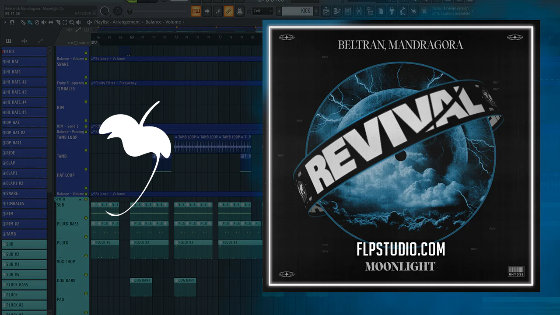
Task: Mute the Fruity Filter Frequency automation track
Action: [86, 83]
